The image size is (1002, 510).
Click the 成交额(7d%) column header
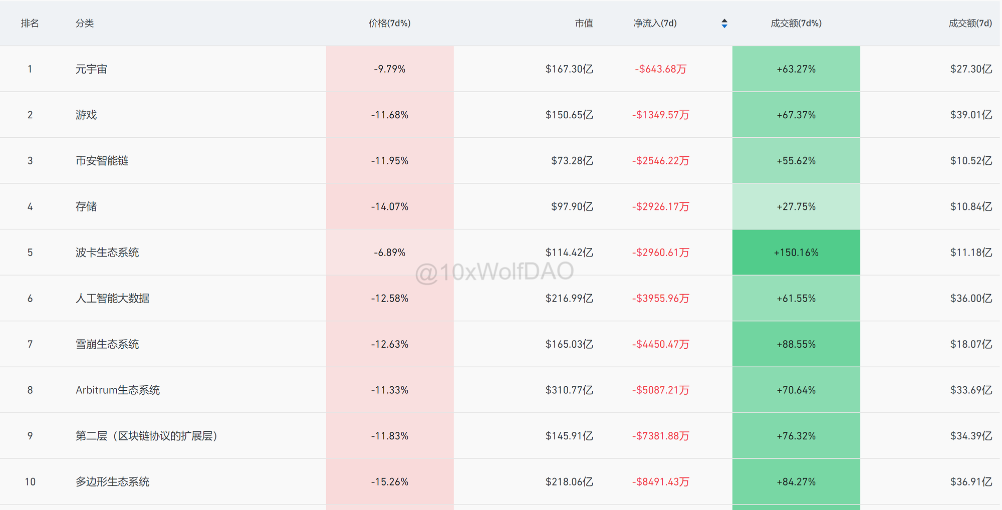point(796,24)
